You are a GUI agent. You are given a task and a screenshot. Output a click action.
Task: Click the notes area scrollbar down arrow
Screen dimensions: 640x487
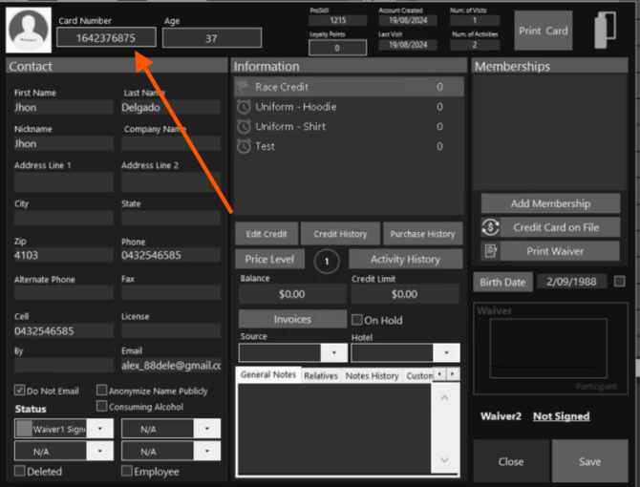point(443,461)
